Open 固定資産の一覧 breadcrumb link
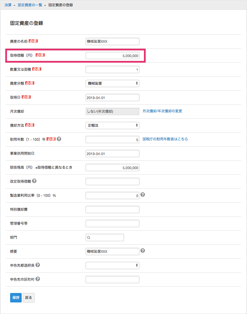 [30, 5]
